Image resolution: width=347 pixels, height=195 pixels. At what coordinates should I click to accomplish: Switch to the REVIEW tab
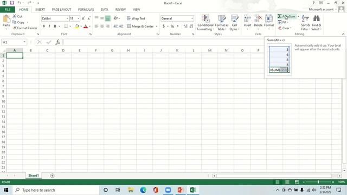tap(120, 10)
